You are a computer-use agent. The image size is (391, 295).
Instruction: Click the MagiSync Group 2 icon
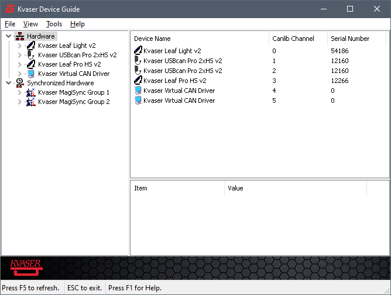[x=31, y=102]
